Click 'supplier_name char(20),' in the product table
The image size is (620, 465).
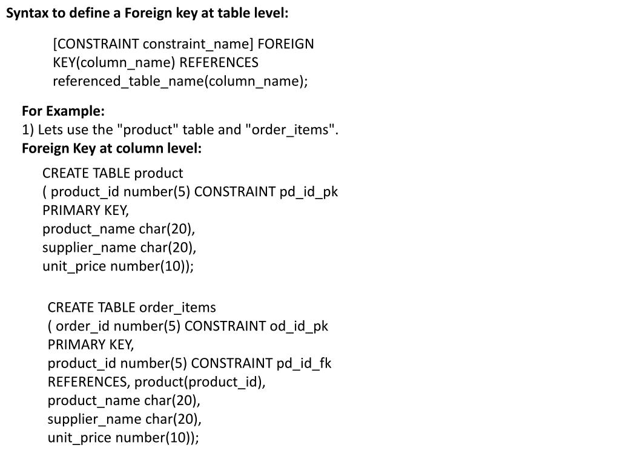pyautogui.click(x=119, y=248)
